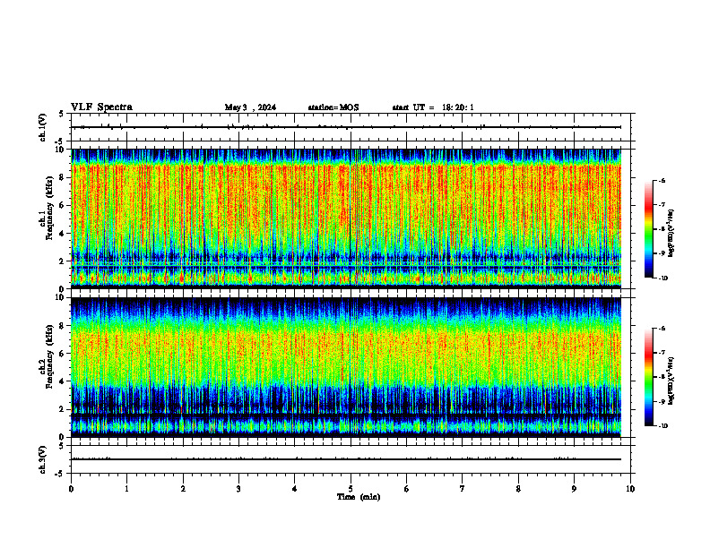This screenshot has height=548, width=710.
Task: Click the ch.1 spectrogram color scale bar
Action: [x=648, y=229]
